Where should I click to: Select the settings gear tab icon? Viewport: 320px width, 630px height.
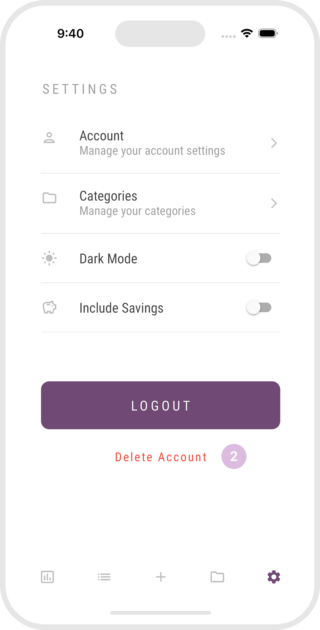tap(274, 577)
